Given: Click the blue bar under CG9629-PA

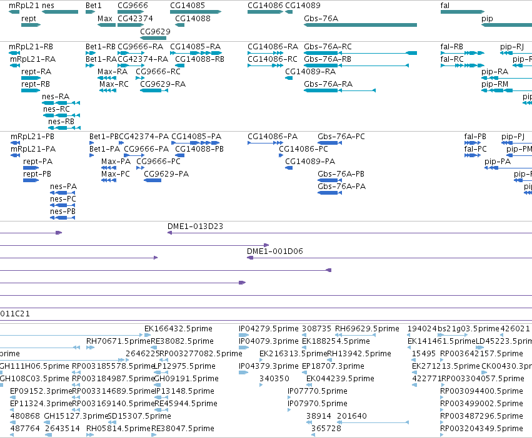Looking at the screenshot, I should click(153, 180).
